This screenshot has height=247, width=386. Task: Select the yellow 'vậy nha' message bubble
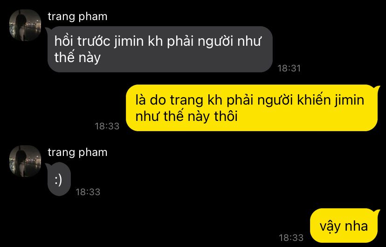pyautogui.click(x=344, y=226)
